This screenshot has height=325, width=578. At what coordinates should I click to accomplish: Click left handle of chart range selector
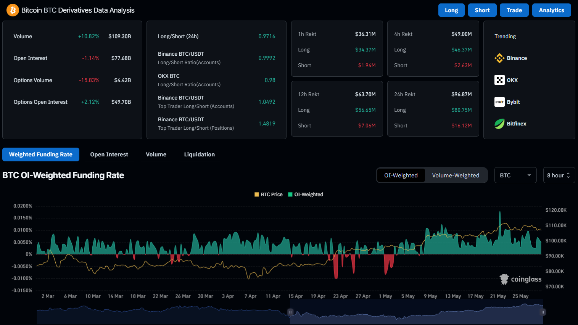click(x=290, y=312)
